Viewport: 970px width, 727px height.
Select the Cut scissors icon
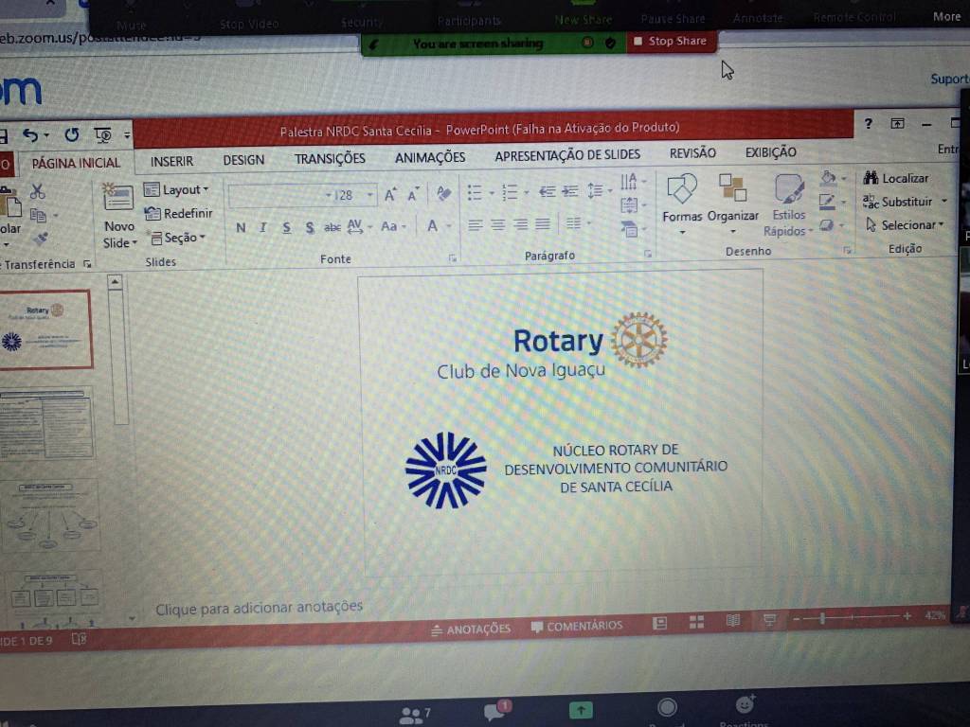pos(37,191)
